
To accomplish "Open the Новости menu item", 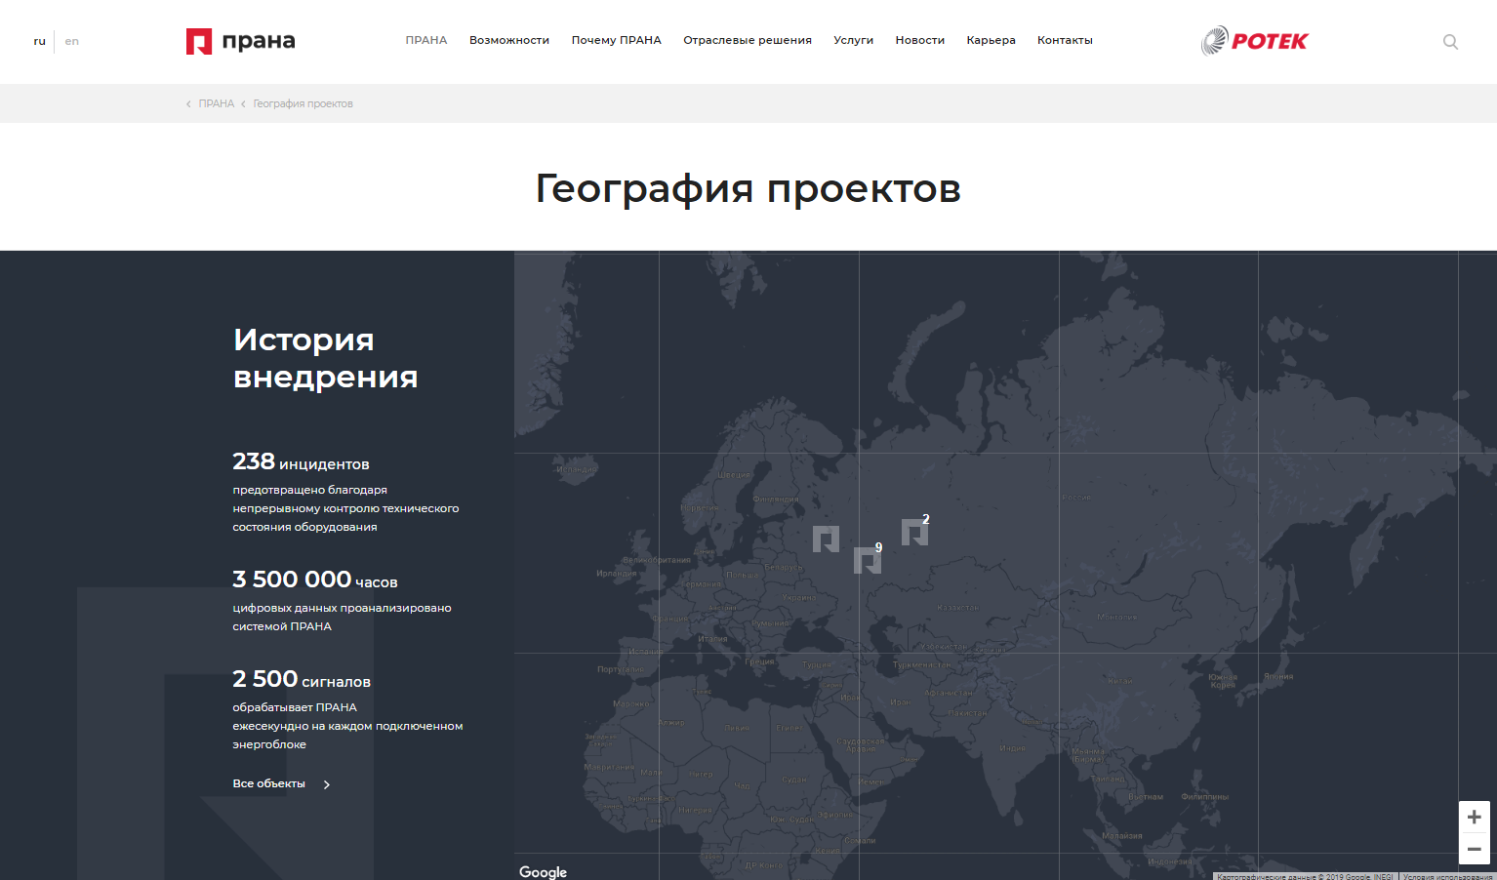I will pyautogui.click(x=919, y=40).
